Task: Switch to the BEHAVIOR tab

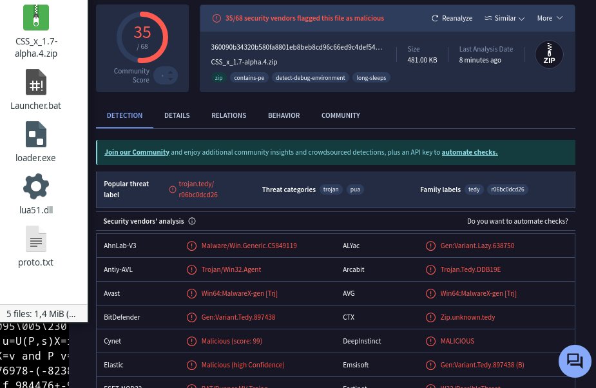Action: pos(284,115)
